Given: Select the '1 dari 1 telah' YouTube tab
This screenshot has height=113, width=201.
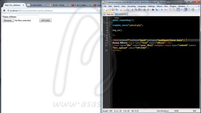Looking at the screenshot, I should (81, 5).
